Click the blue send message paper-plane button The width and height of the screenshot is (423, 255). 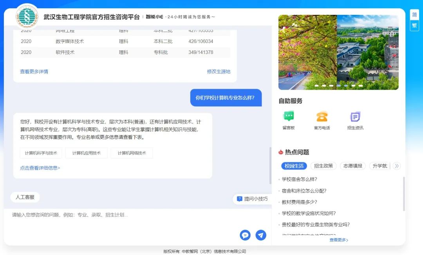[261, 235]
